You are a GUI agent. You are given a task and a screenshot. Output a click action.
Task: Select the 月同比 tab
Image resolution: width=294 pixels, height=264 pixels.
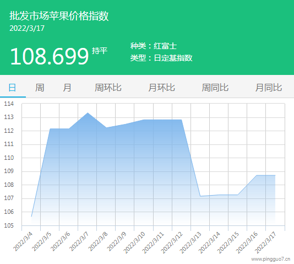click(269, 88)
